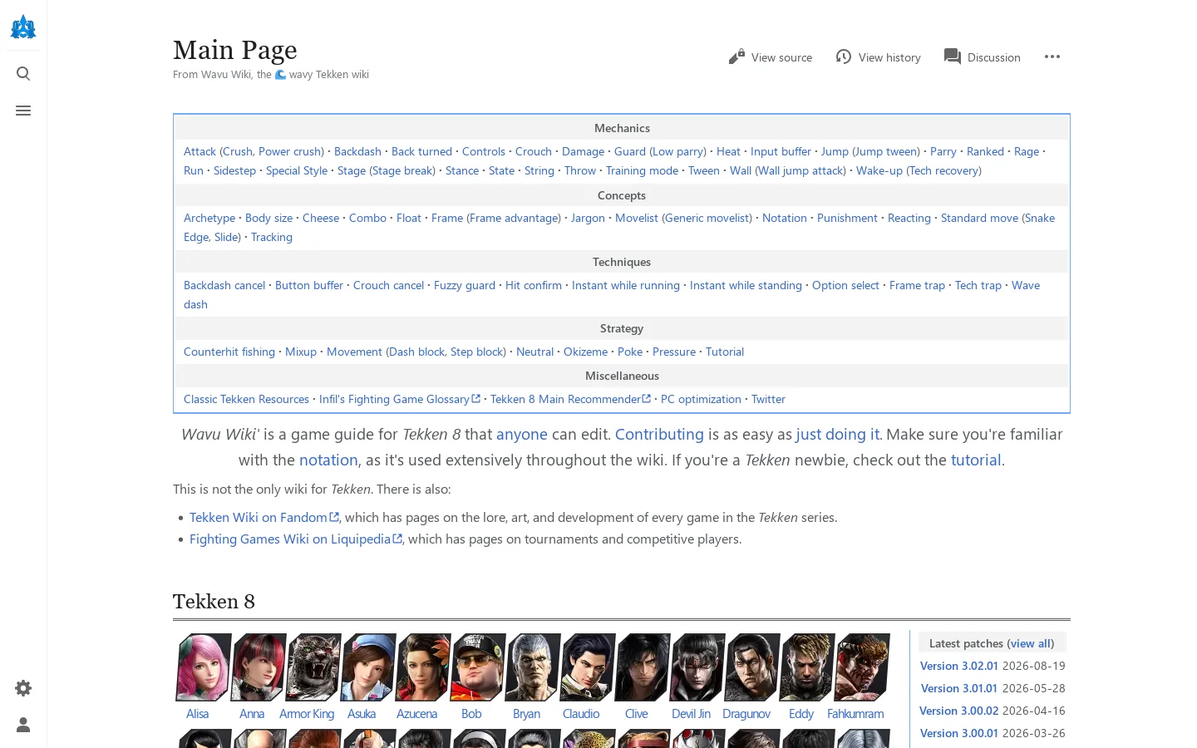Open the Wave dash technique link
This screenshot has height=748, width=1197.
tap(1026, 285)
